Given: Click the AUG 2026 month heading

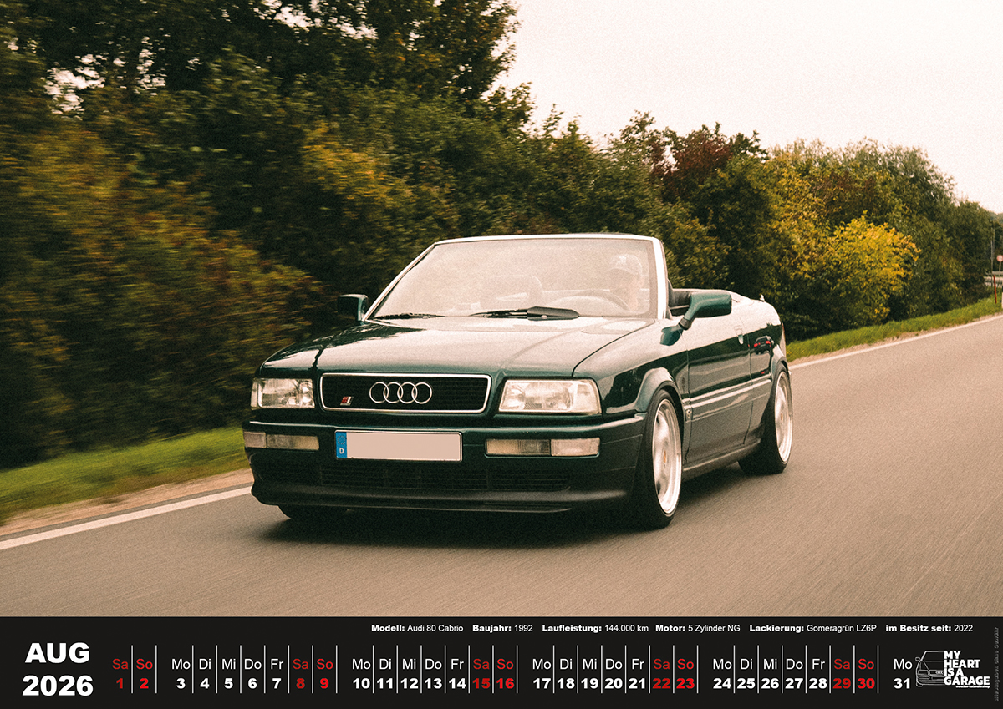Looking at the screenshot, I should (58, 669).
